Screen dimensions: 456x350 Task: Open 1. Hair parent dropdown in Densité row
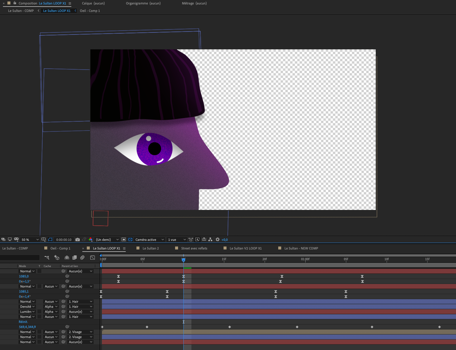tap(80, 307)
